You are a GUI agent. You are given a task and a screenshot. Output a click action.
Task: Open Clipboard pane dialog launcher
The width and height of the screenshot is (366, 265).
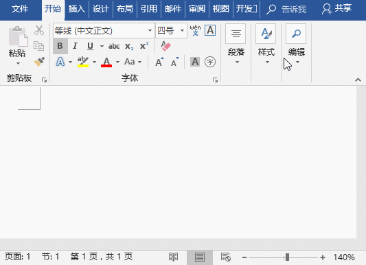pyautogui.click(x=44, y=80)
